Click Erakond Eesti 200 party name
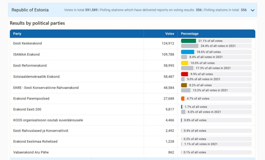The width and height of the screenshot is (265, 160). [x=27, y=109]
